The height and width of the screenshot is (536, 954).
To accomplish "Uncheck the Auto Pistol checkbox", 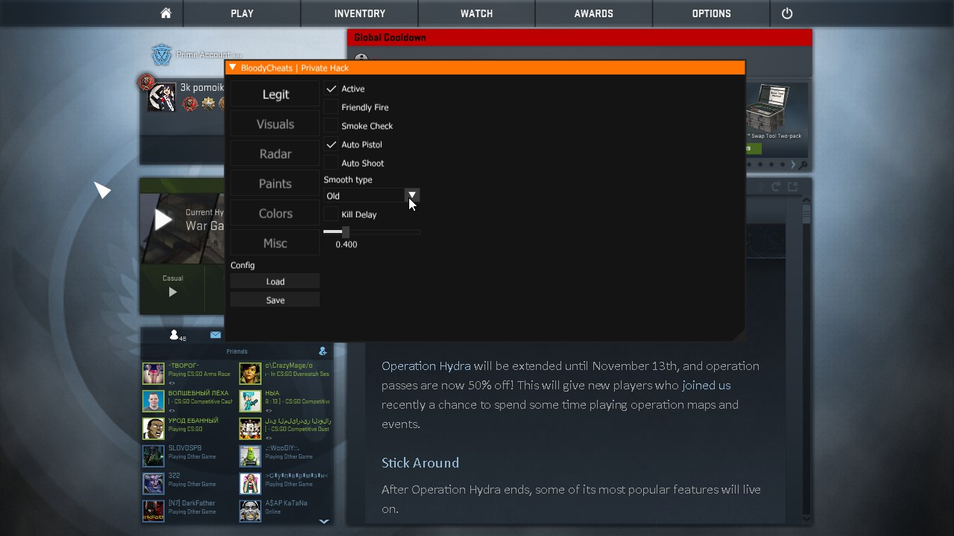I will tap(331, 144).
